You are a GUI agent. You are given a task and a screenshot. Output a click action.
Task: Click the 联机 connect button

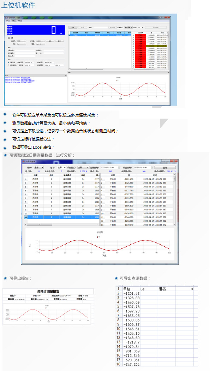[50, 41]
